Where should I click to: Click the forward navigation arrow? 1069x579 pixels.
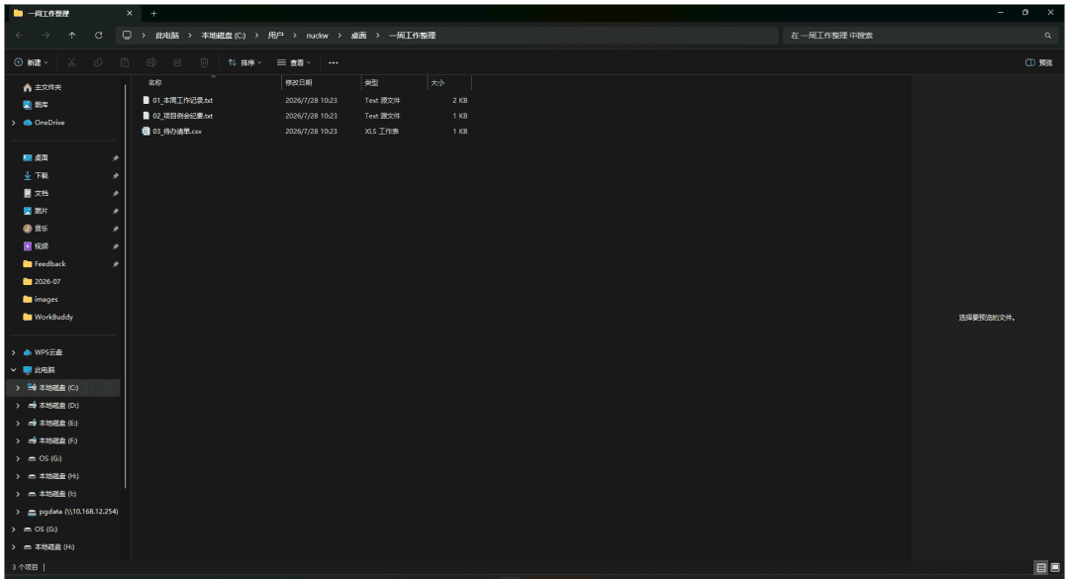[x=45, y=36]
